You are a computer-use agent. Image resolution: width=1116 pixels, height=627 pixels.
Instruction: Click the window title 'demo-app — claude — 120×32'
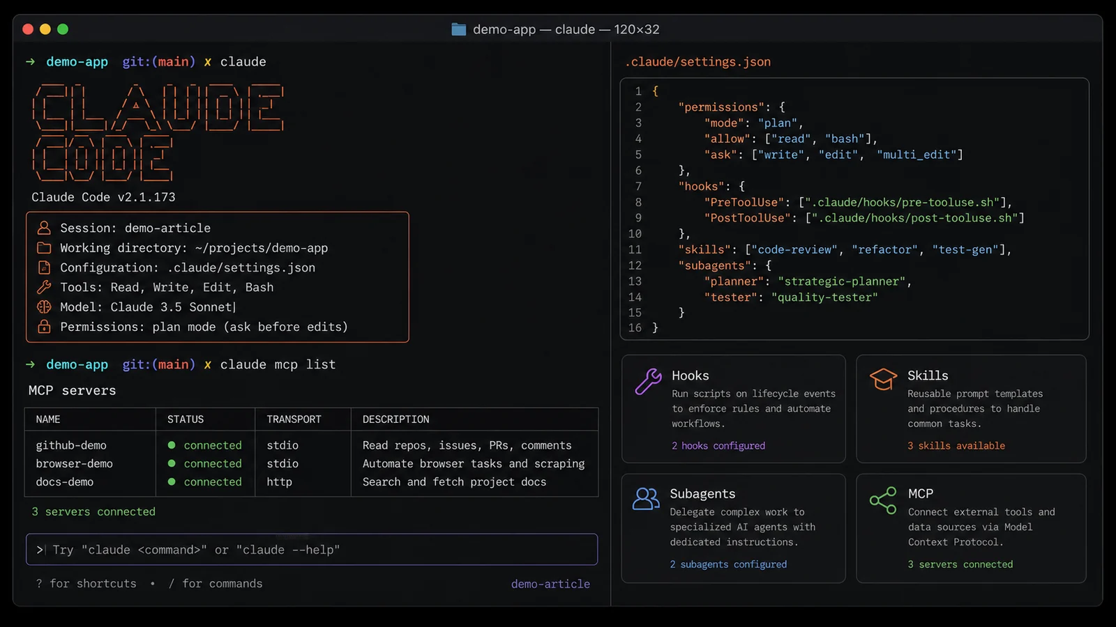coord(566,29)
